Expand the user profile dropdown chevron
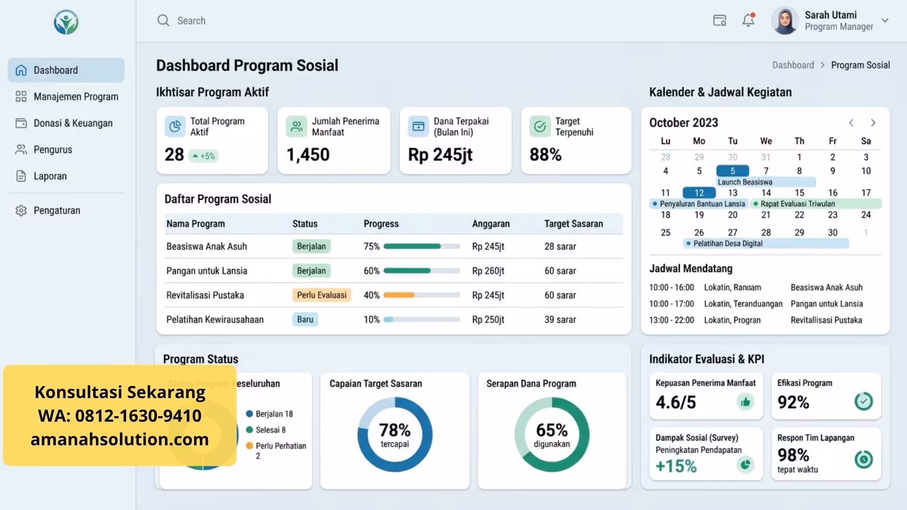This screenshot has width=907, height=510. [885, 20]
